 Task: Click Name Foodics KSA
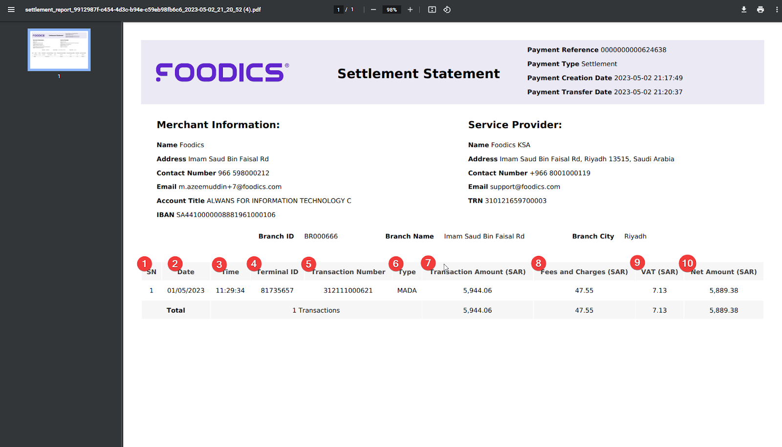[x=499, y=145]
